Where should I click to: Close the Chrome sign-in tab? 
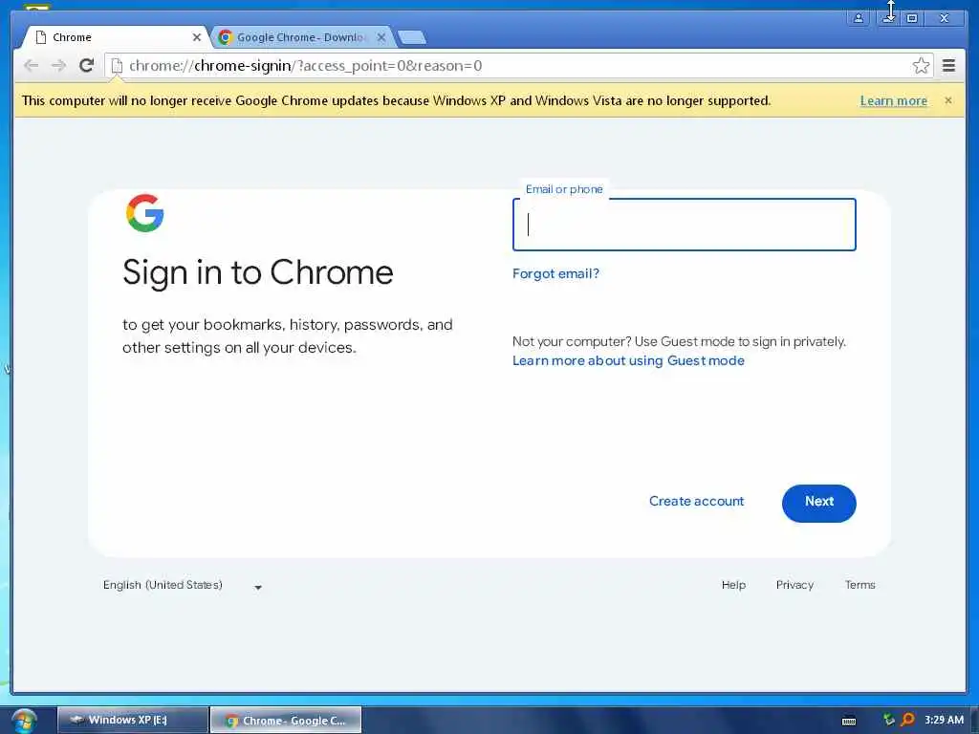tap(197, 37)
